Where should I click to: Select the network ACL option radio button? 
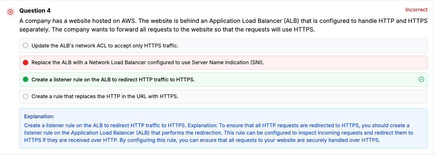point(25,45)
